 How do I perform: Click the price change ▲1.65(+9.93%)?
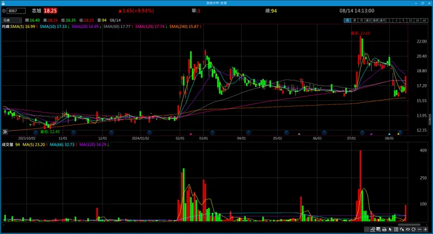(136, 11)
